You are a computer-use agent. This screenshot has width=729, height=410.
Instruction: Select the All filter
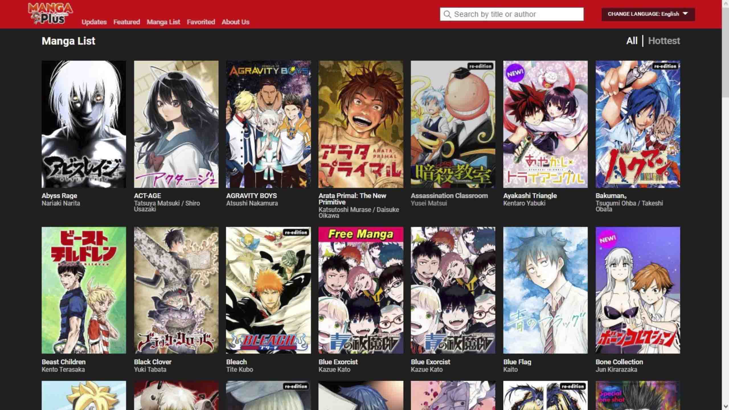pyautogui.click(x=632, y=41)
